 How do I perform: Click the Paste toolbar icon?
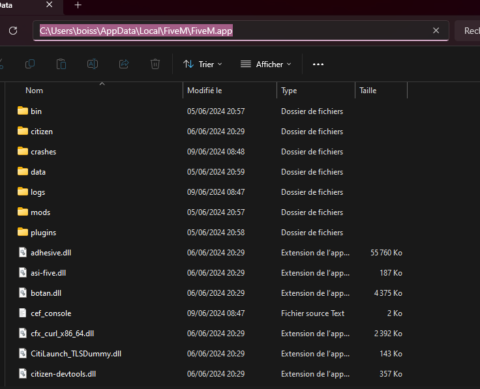point(61,64)
